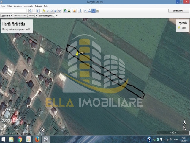The width and height of the screenshot is (190, 143).
Task: Close the save image toolbar with X
Action: (x=57, y=15)
